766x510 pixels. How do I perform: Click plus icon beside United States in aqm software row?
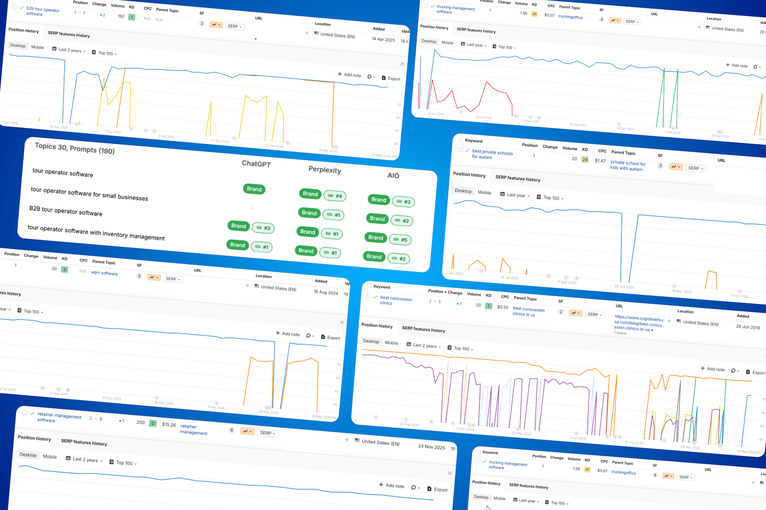(247, 285)
